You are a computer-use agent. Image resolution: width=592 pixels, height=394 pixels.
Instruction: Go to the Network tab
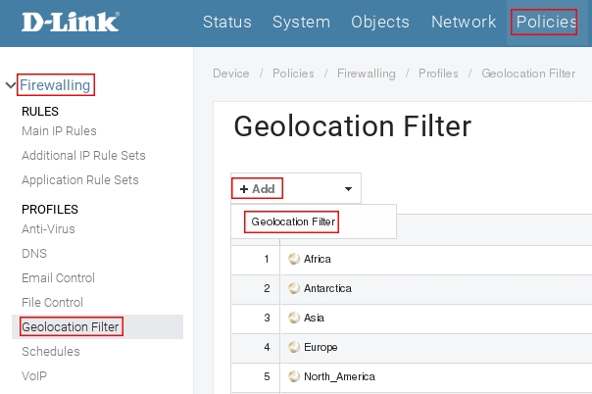tap(464, 22)
